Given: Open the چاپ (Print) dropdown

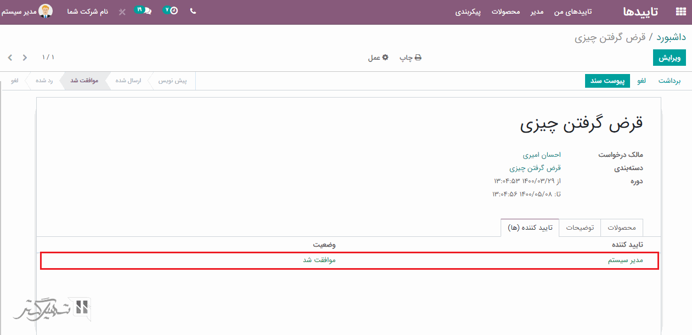Looking at the screenshot, I should click(410, 58).
